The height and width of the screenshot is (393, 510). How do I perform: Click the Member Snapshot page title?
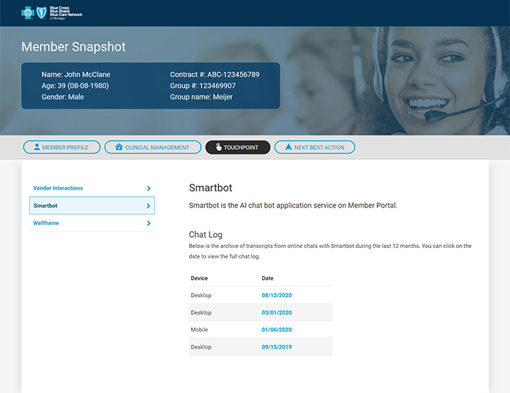click(x=73, y=47)
